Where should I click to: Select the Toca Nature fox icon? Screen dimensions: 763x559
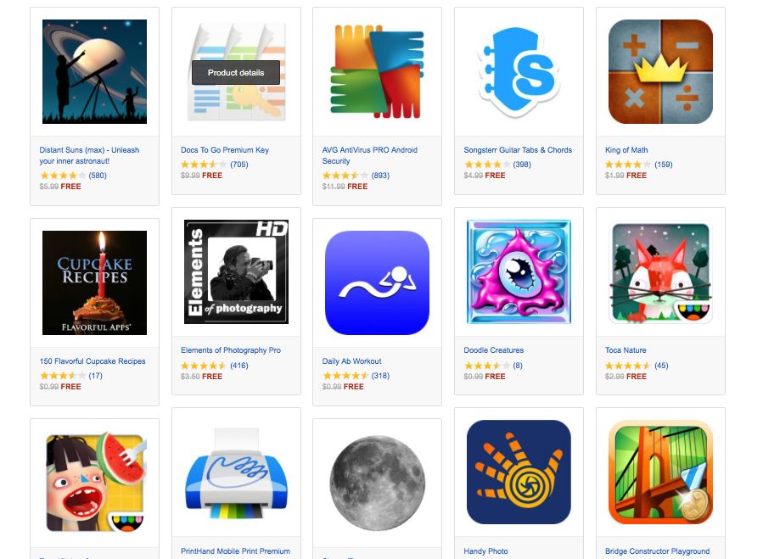click(x=660, y=272)
